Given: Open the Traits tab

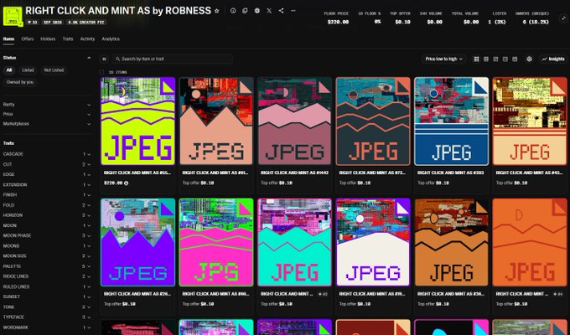Looking at the screenshot, I should coord(68,39).
